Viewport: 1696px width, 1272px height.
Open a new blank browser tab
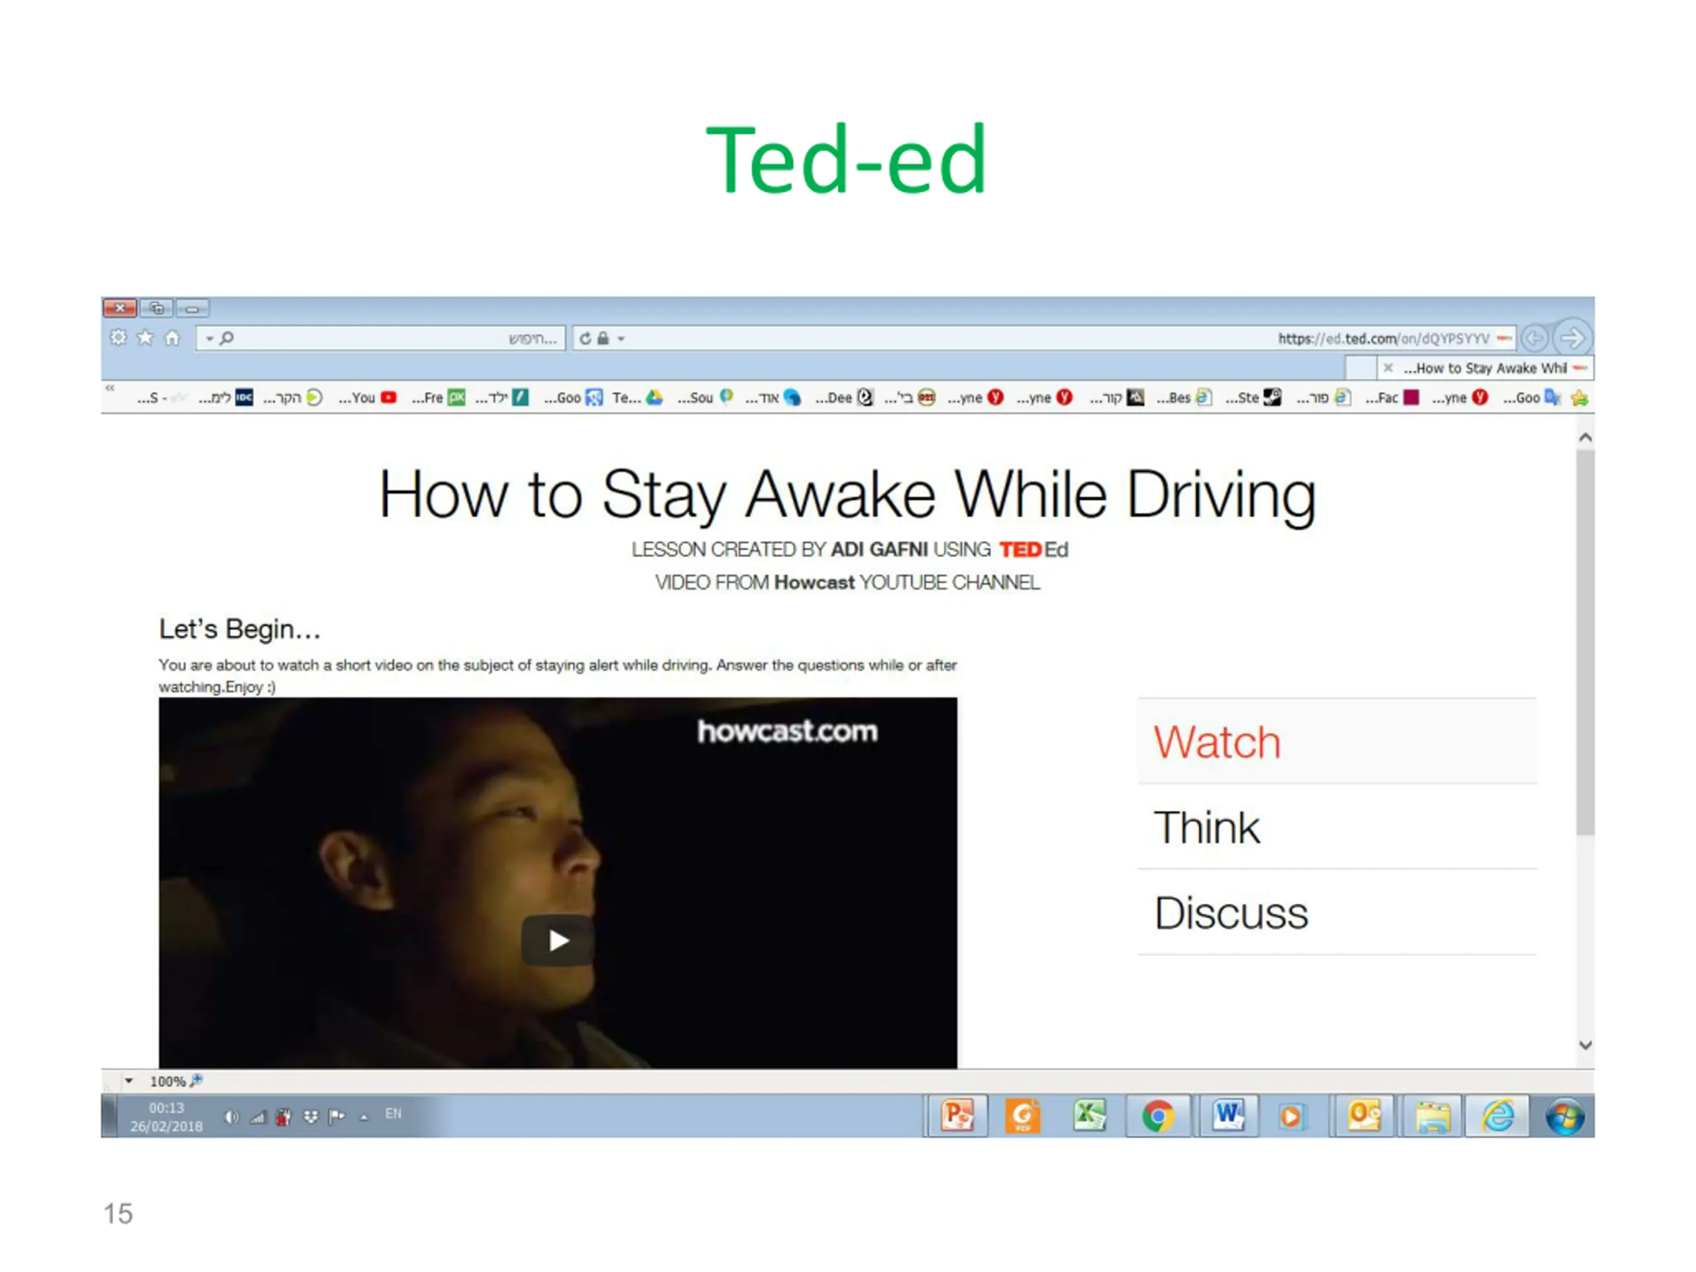[1361, 368]
